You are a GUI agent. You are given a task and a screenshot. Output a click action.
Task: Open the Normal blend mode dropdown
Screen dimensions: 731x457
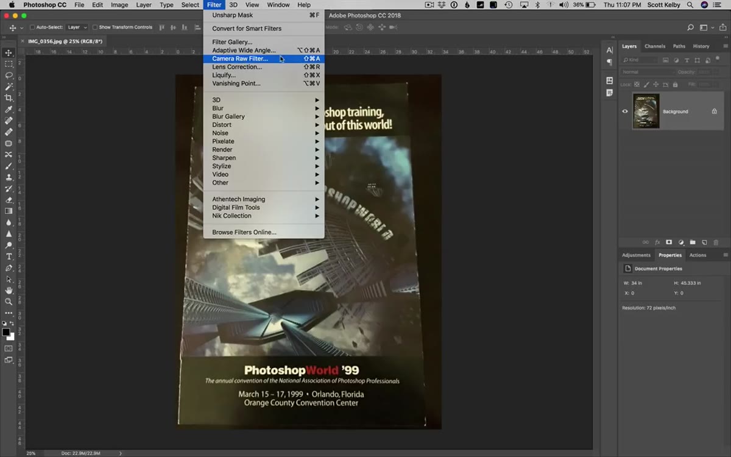648,72
